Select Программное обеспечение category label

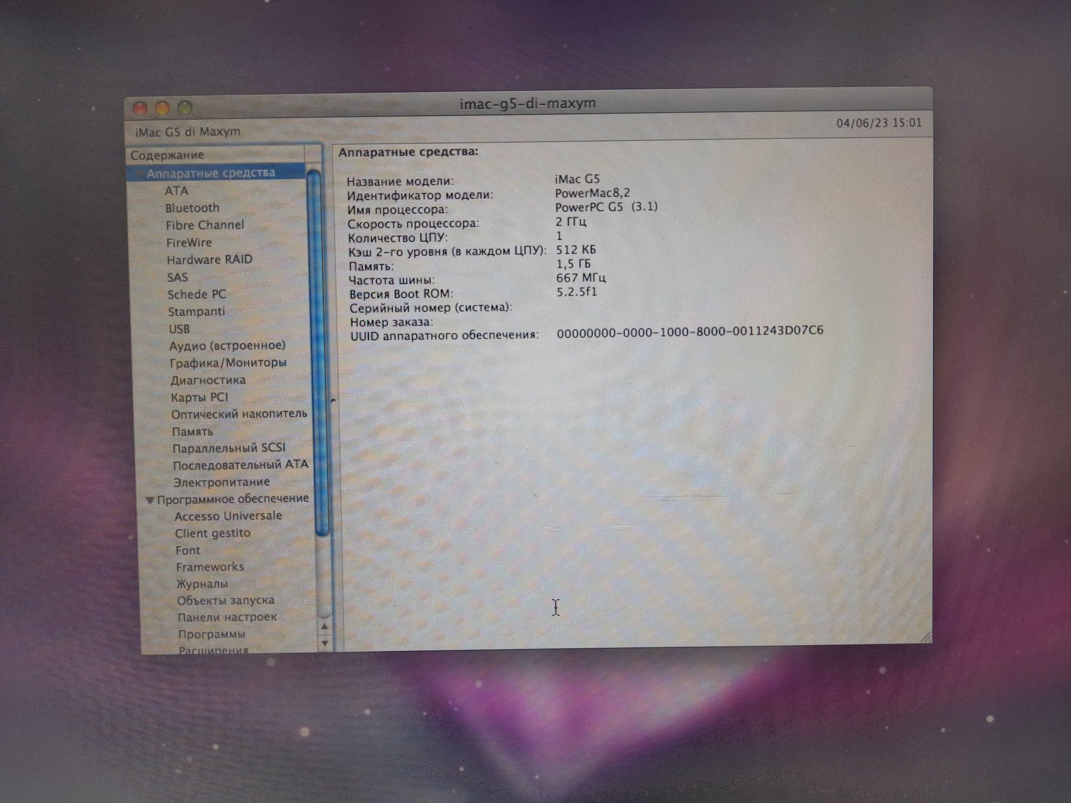[233, 498]
